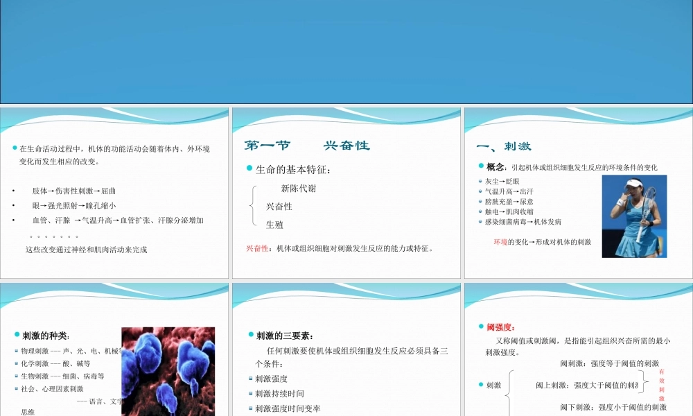Click the slide title 第一节 兴奋性
This screenshot has height=416, width=693.
[x=308, y=146]
